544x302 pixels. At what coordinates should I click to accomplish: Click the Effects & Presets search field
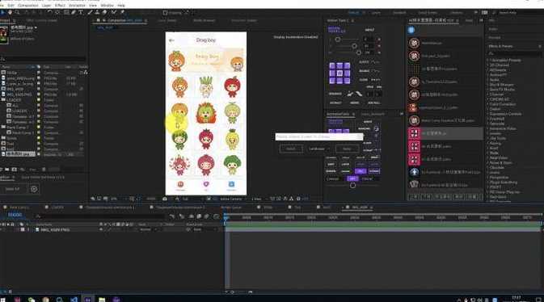pyautogui.click(x=515, y=53)
